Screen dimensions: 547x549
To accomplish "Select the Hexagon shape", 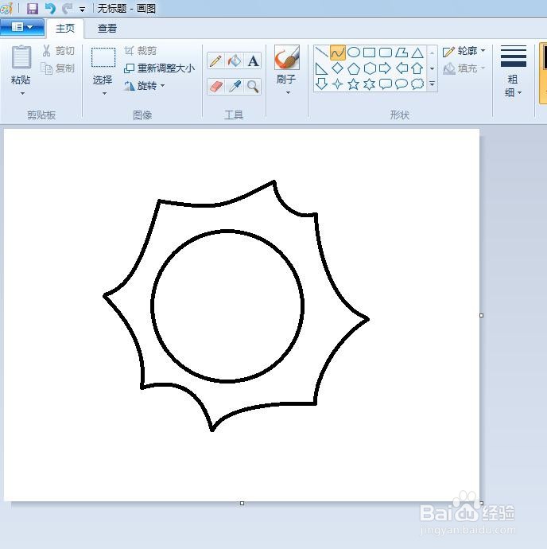I will (370, 68).
